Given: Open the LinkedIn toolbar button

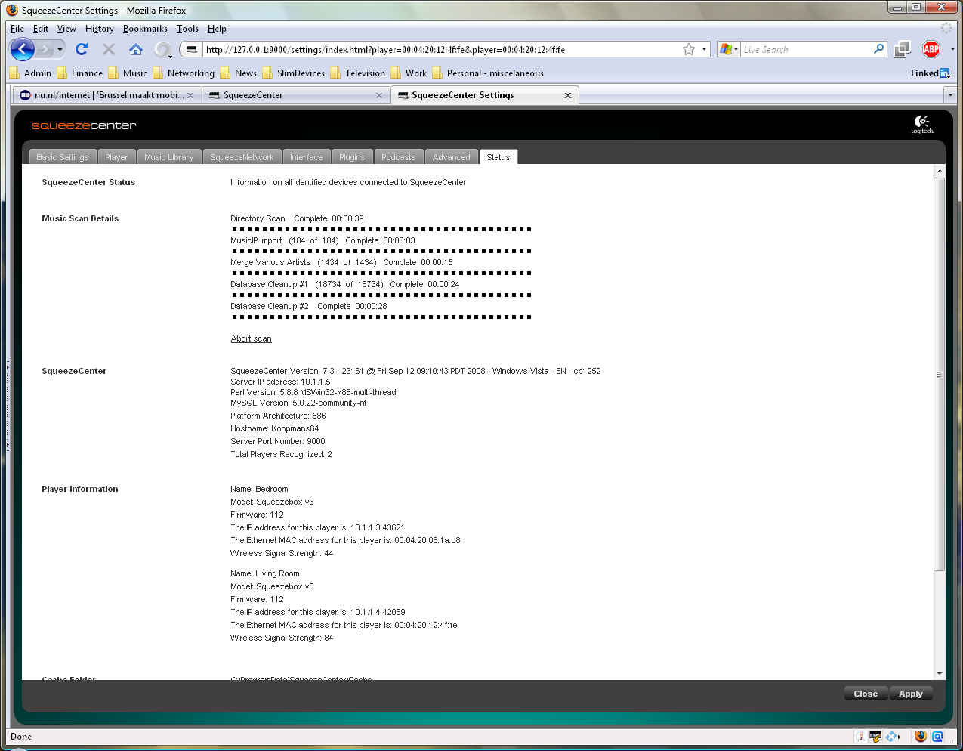Looking at the screenshot, I should [x=930, y=73].
